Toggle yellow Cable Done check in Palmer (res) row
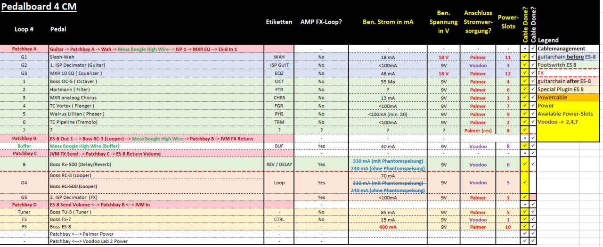 (524, 130)
